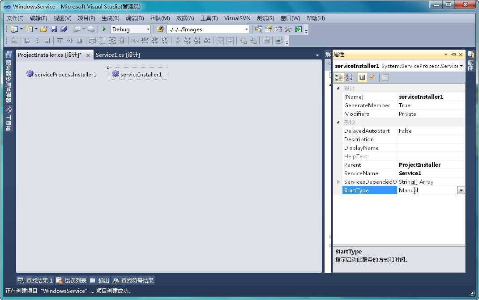The image size is (479, 300).
Task: Click the Find in Files icon beside the Images box
Action: pyautogui.click(x=160, y=30)
